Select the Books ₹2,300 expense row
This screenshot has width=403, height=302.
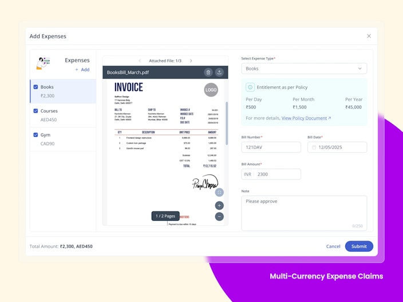[x=63, y=91]
